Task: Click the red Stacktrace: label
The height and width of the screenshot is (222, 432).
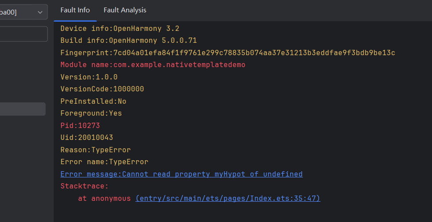Action: [x=84, y=186]
